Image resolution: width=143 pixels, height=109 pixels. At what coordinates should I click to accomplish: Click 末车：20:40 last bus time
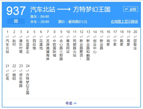coord(40,22)
